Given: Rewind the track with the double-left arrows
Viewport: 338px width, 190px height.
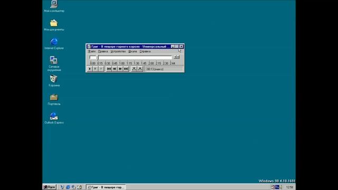Looking at the screenshot, I should point(115,69).
